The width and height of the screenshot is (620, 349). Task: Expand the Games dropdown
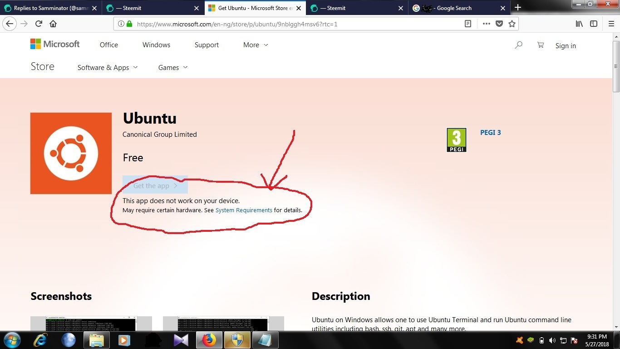[x=173, y=67]
